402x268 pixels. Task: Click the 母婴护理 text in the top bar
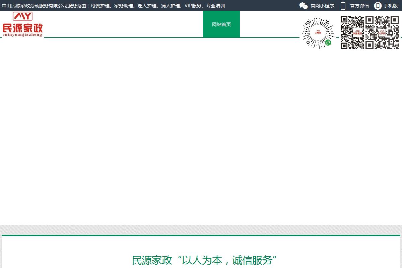point(100,6)
